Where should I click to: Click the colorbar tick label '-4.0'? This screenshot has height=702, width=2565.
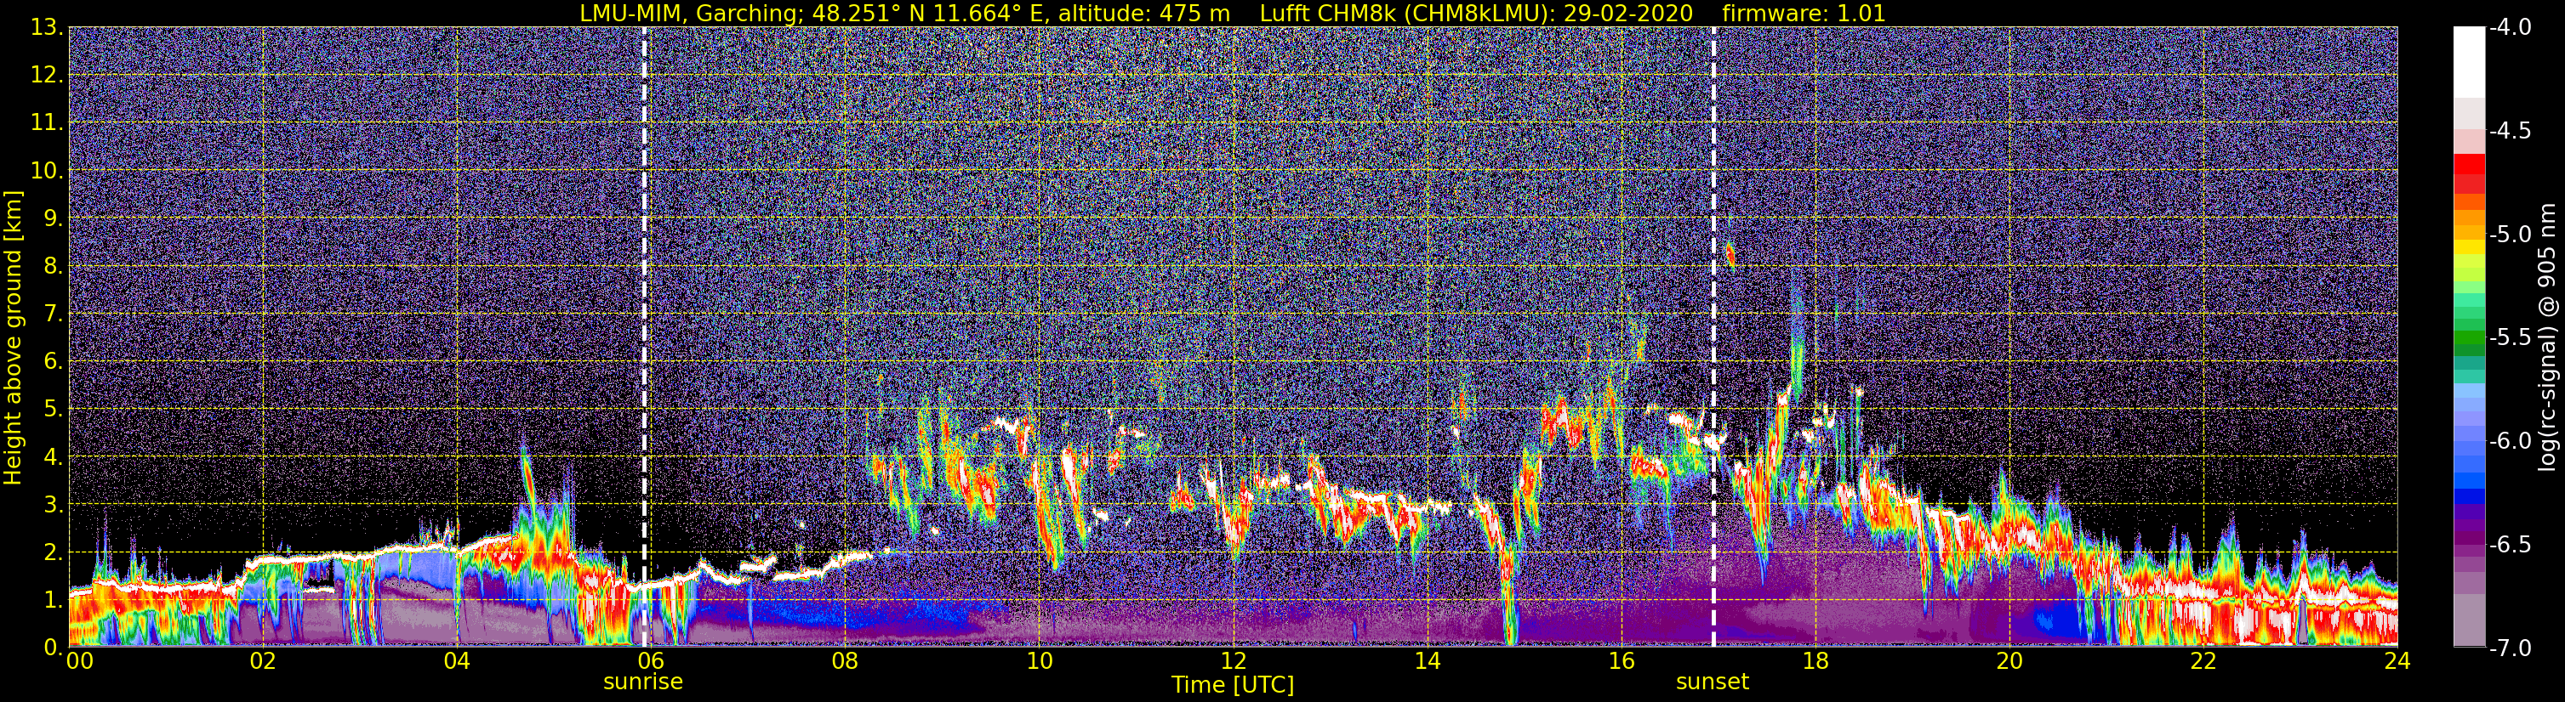[2511, 28]
